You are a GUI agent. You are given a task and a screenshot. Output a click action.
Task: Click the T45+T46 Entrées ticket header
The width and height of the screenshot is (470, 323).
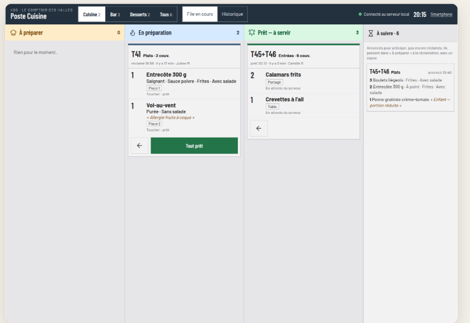303,58
